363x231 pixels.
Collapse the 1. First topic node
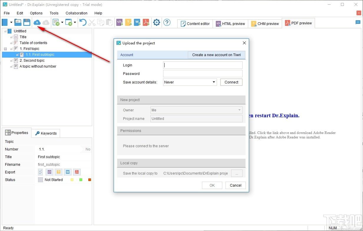[x=5, y=49]
